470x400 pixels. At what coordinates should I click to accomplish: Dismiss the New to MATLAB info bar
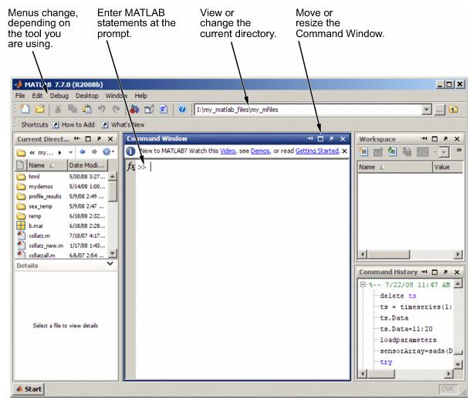coord(345,151)
